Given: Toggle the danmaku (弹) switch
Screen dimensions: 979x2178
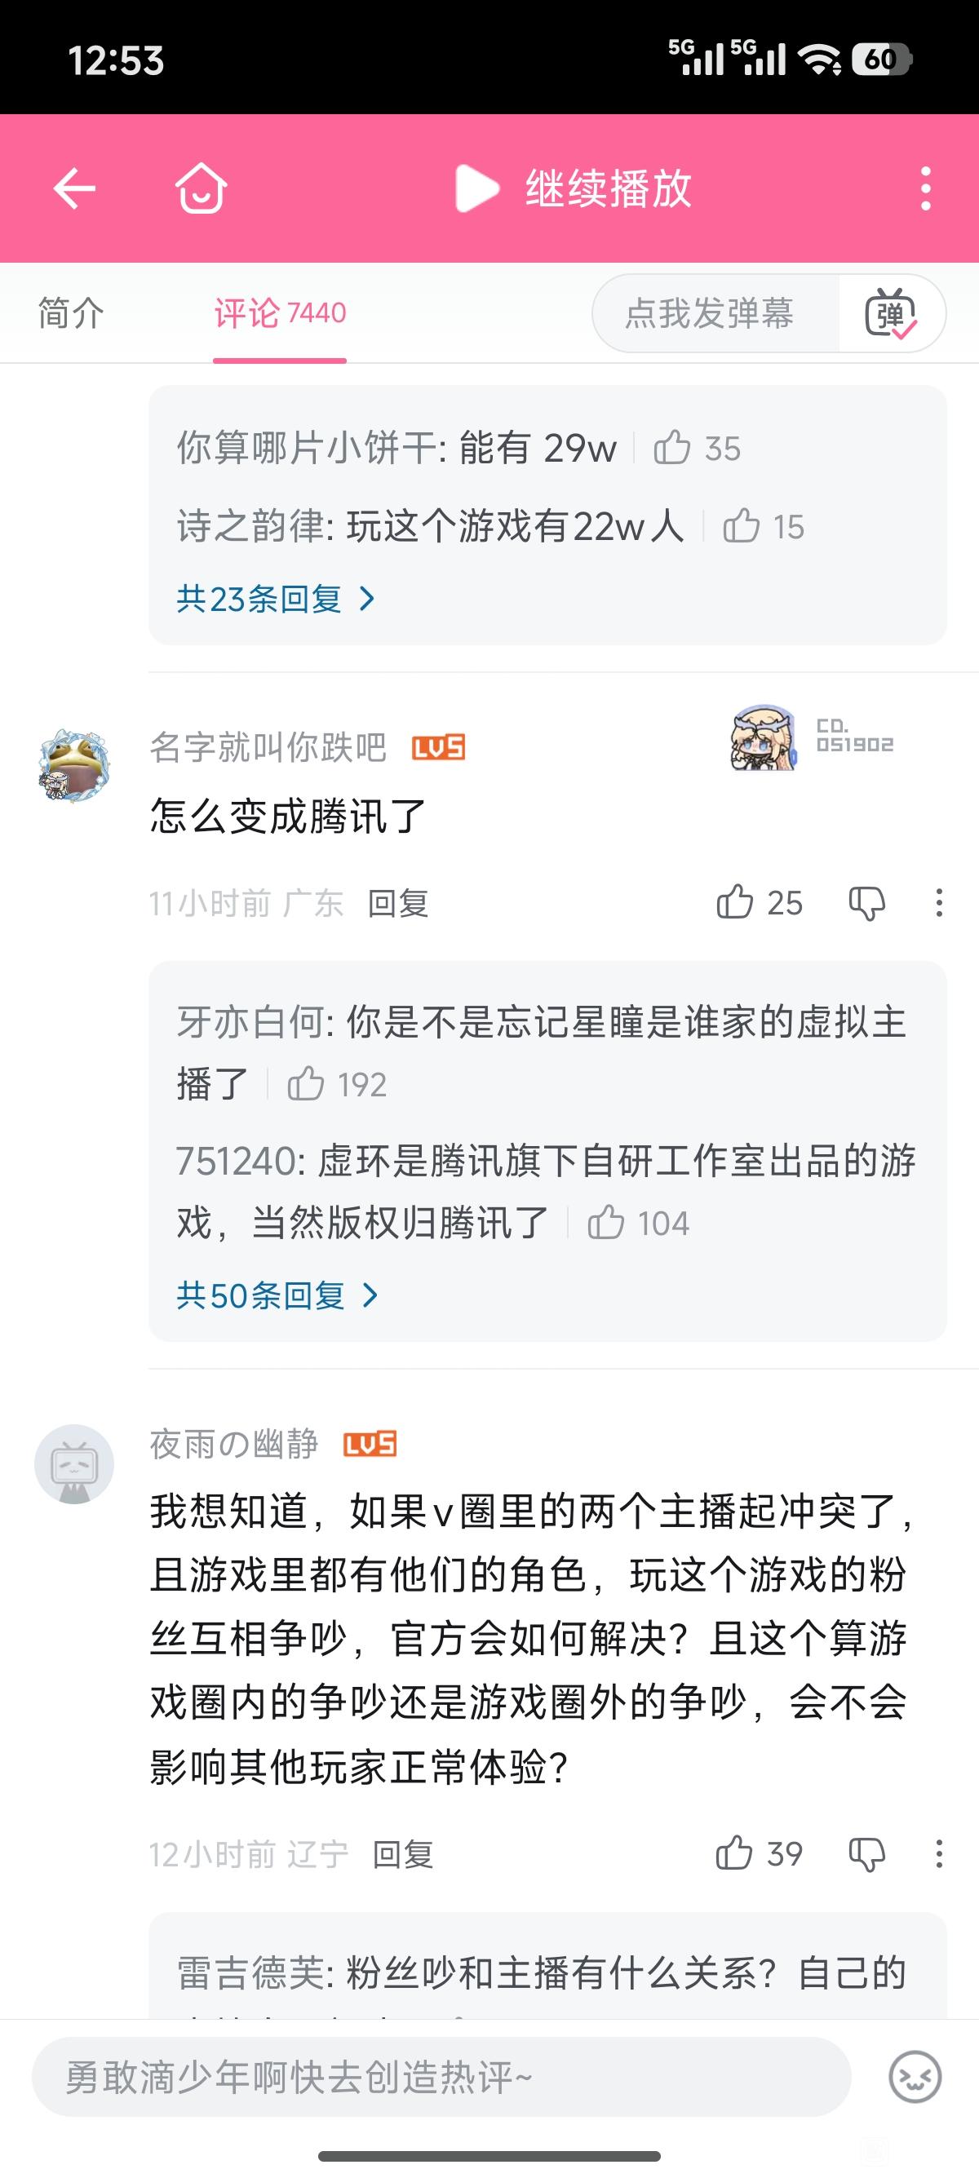Looking at the screenshot, I should coord(890,314).
